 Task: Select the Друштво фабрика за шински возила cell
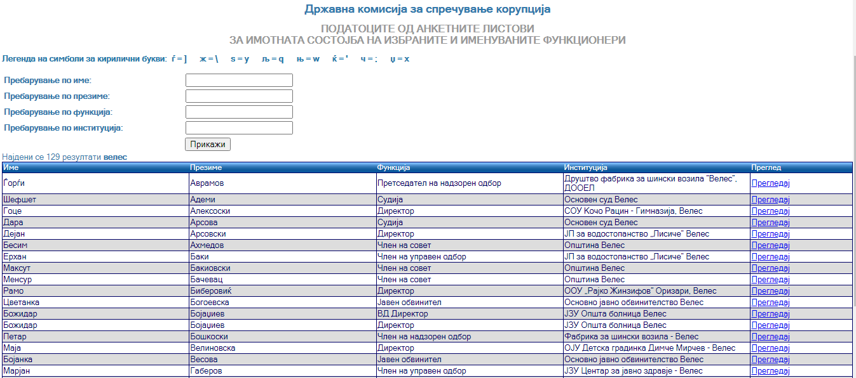click(x=656, y=183)
